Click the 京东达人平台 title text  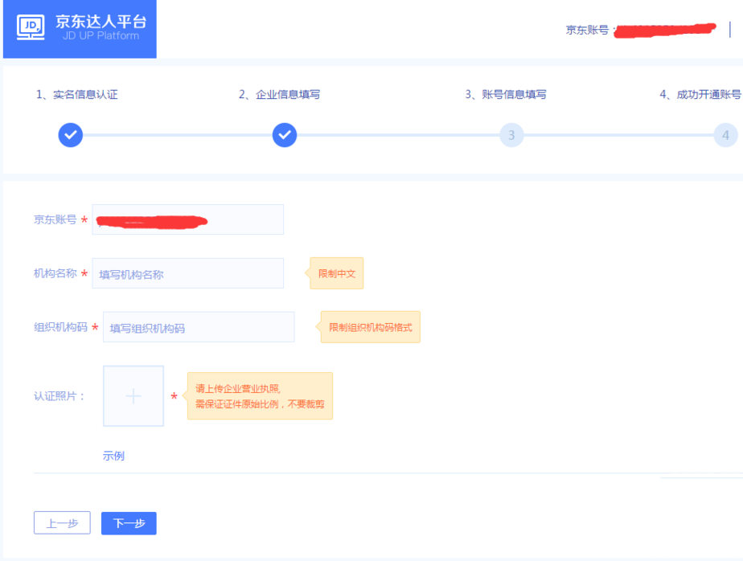pyautogui.click(x=101, y=22)
